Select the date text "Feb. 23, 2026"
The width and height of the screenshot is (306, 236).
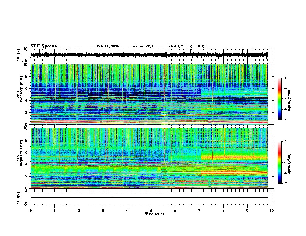pyautogui.click(x=108, y=46)
